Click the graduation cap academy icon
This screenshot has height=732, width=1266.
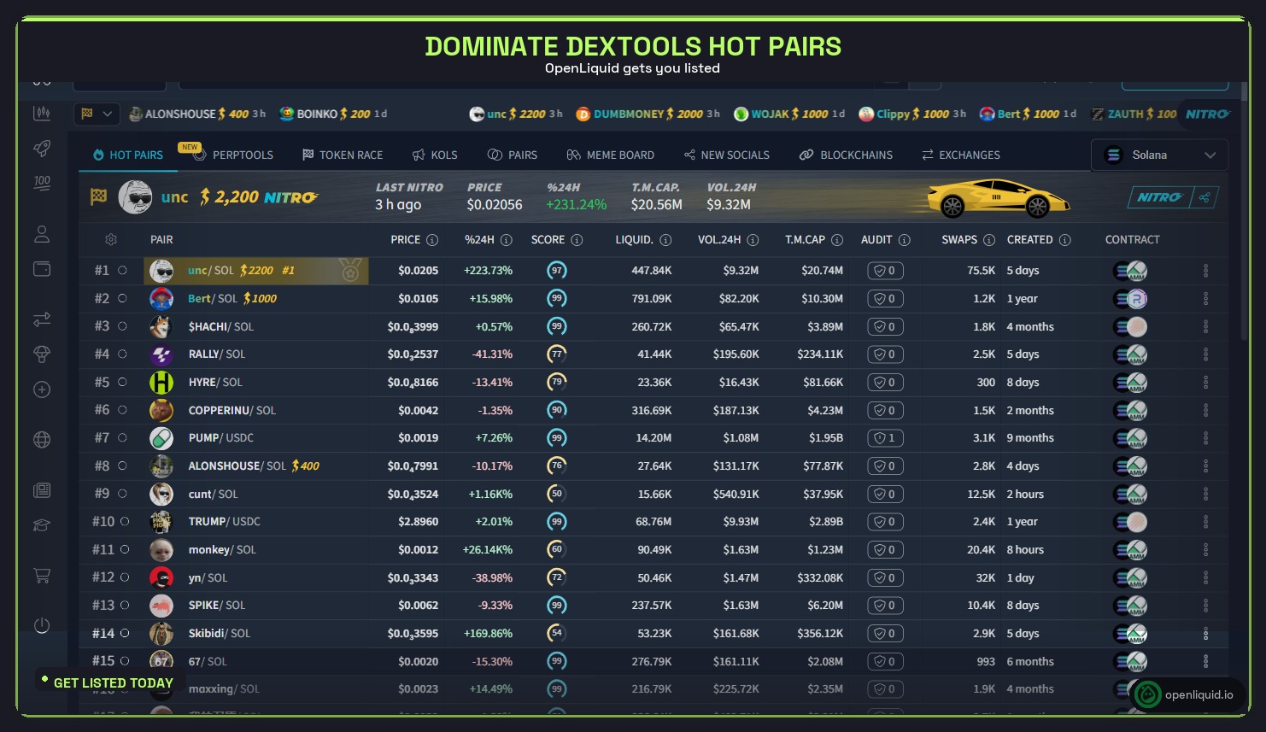coord(41,525)
